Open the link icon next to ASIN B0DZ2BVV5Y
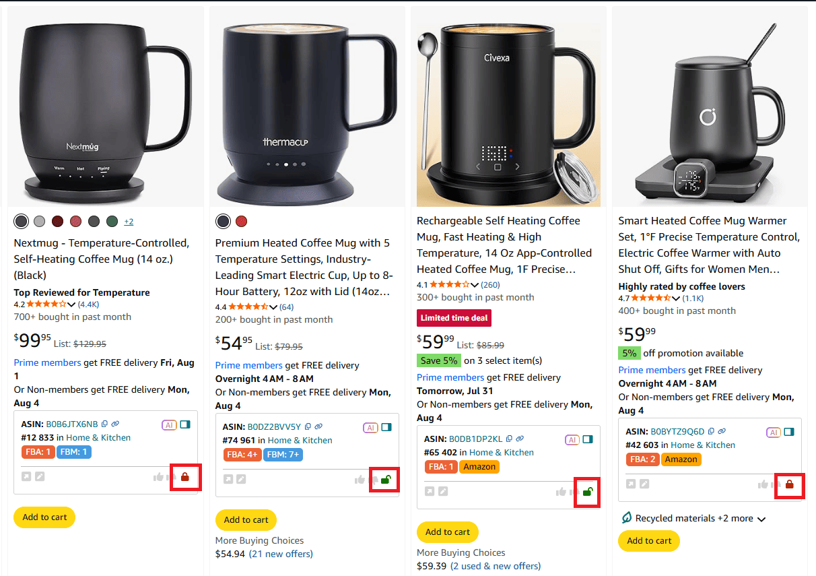The width and height of the screenshot is (816, 576). coord(318,426)
